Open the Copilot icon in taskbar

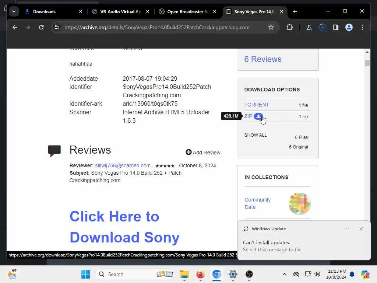pyautogui.click(x=365, y=274)
